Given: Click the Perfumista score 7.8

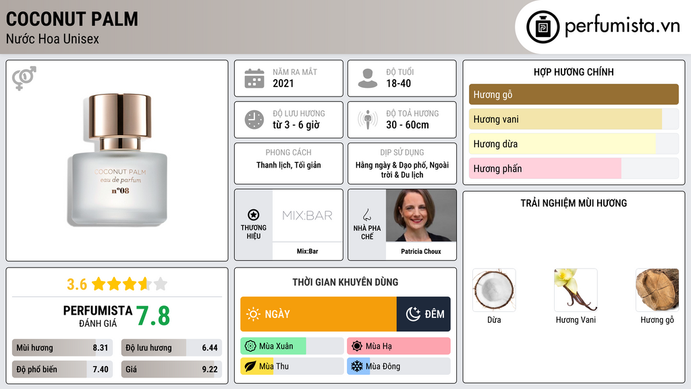Looking at the screenshot, I should click(x=153, y=316).
